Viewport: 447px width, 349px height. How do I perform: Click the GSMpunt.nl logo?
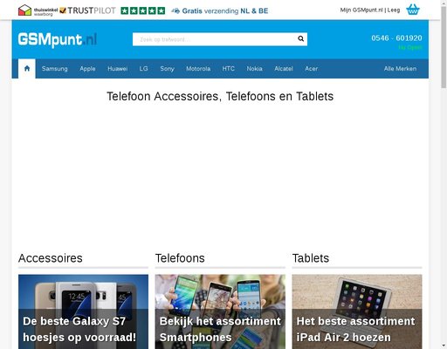(58, 40)
